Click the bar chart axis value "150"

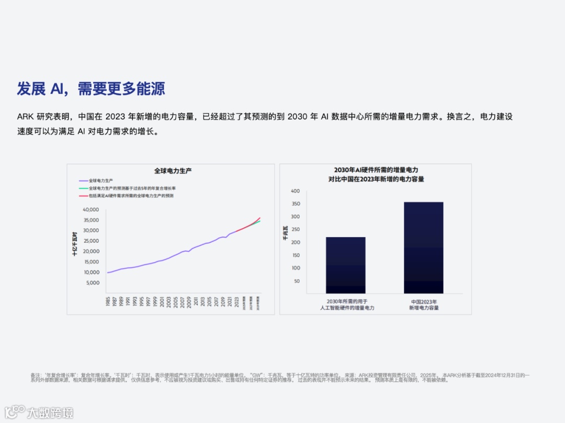[x=296, y=255]
